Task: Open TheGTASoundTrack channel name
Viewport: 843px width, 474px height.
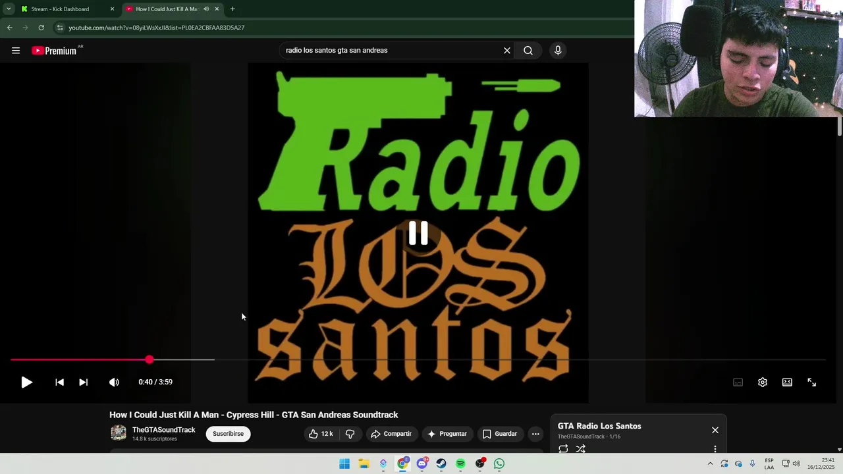Action: tap(164, 430)
